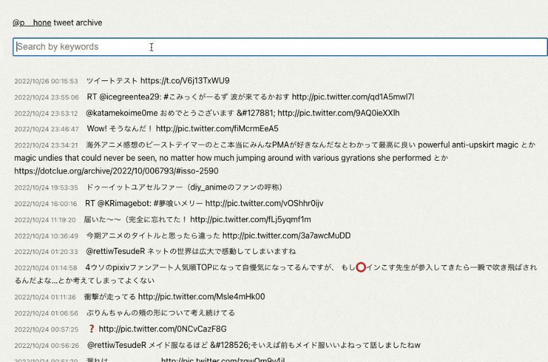Image resolution: width=548 pixels, height=362 pixels.
Task: Click the red question mark emoji
Action: [92, 329]
